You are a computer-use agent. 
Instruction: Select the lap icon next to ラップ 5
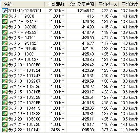coord(5,38)
